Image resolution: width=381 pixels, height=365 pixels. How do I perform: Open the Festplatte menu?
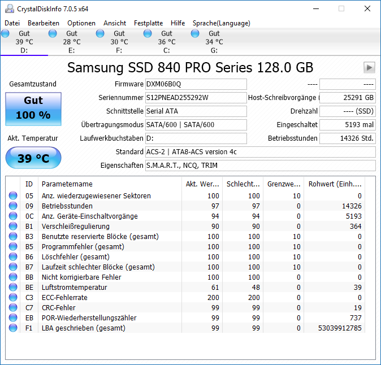coord(149,23)
